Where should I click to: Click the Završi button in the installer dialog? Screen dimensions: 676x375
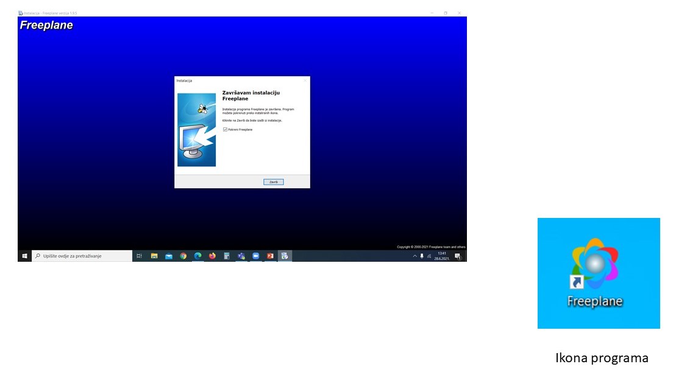pyautogui.click(x=273, y=182)
